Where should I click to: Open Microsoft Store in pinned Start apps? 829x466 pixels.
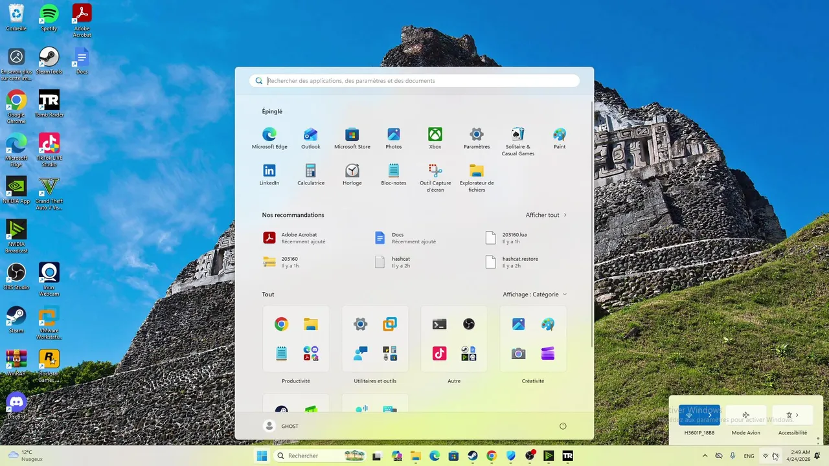352,139
